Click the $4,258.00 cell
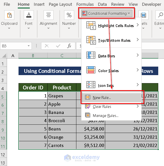This screenshot has width=164, height=166. (x=91, y=129)
